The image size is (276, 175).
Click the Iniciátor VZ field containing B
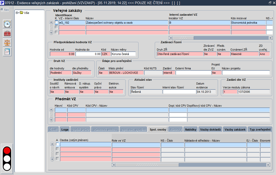click(x=200, y=23)
